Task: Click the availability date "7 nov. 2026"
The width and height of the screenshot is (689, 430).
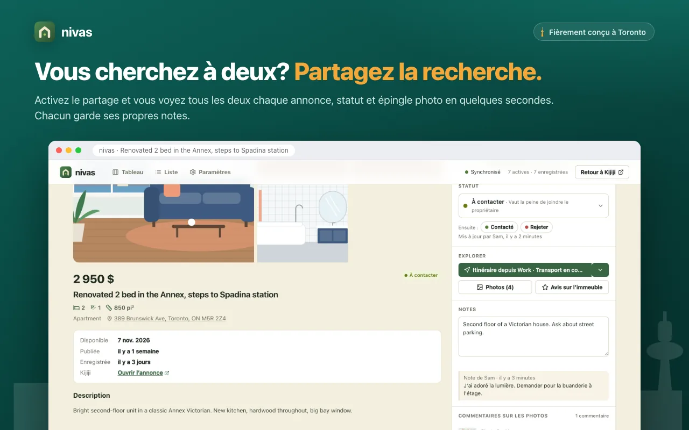Action: (x=134, y=340)
